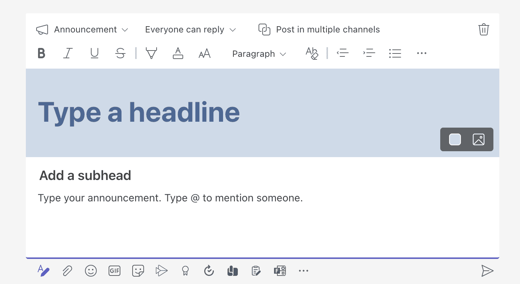520x284 pixels.
Task: Click the Praise badge icon
Action: click(185, 271)
